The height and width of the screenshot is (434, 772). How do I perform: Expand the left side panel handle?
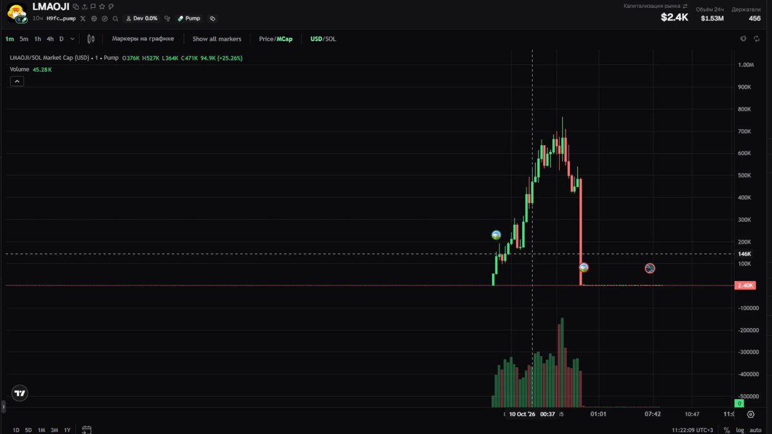[x=3, y=406]
